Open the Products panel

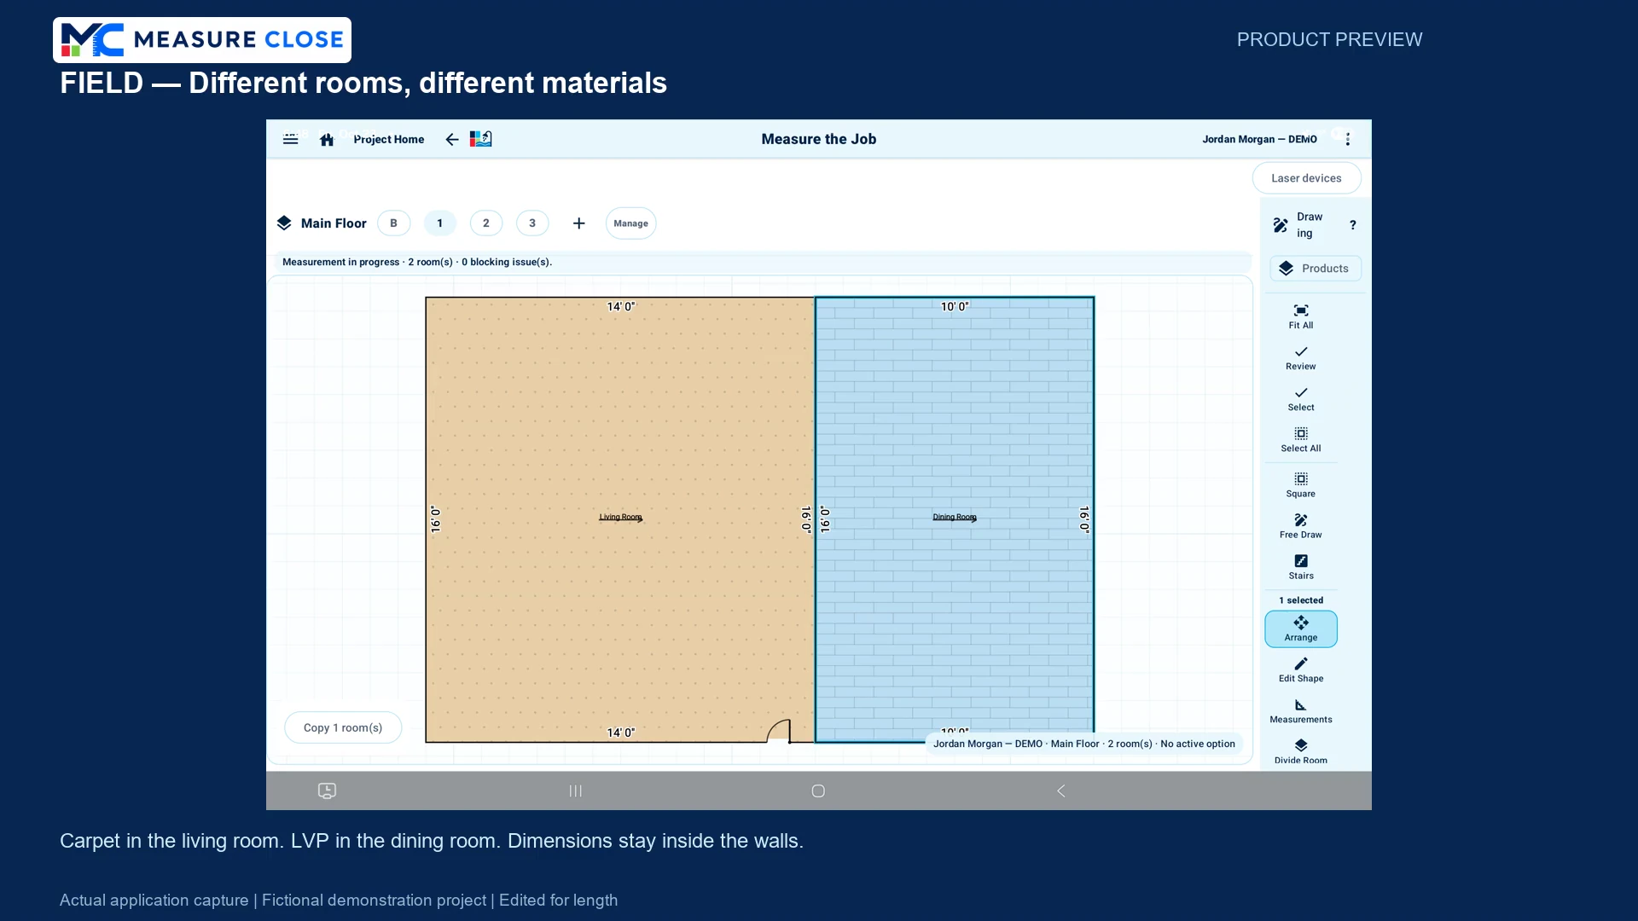click(x=1316, y=269)
